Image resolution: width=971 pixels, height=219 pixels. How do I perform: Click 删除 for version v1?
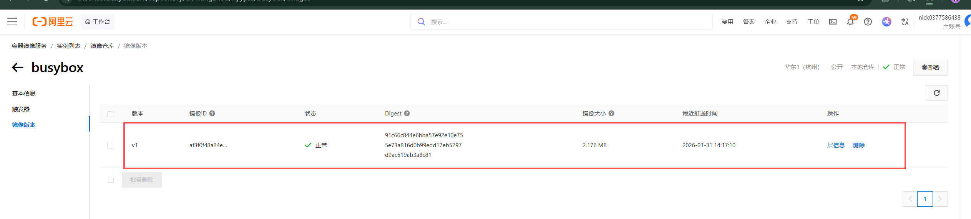(859, 145)
